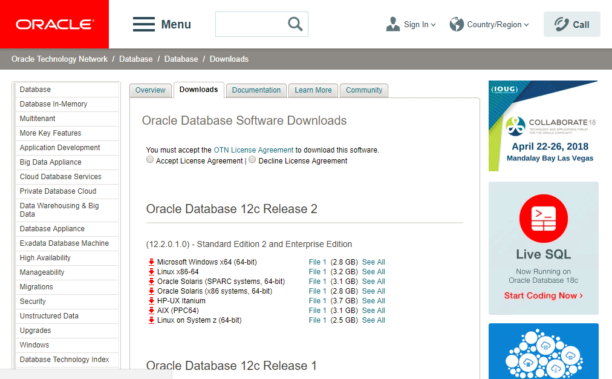Open Upgrades sidebar item
The width and height of the screenshot is (612, 379).
click(x=67, y=331)
